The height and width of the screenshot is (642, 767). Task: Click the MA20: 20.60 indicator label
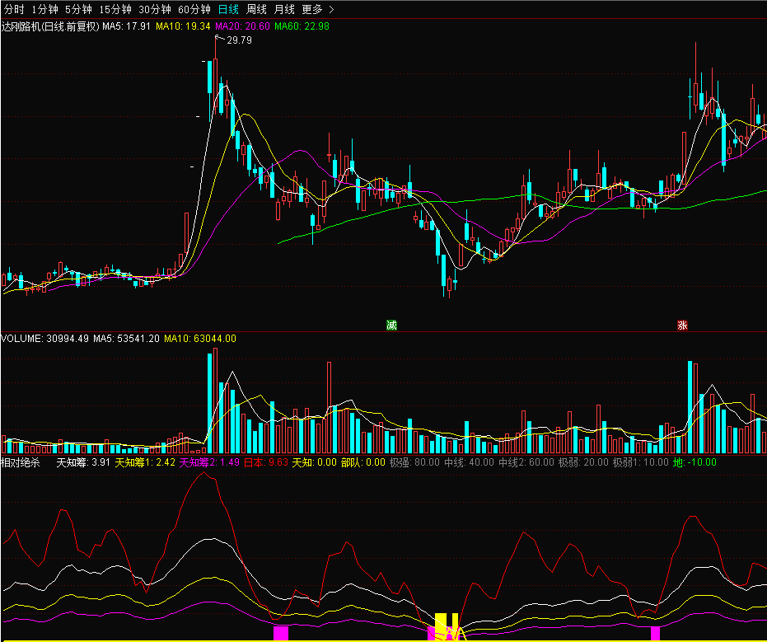point(242,26)
